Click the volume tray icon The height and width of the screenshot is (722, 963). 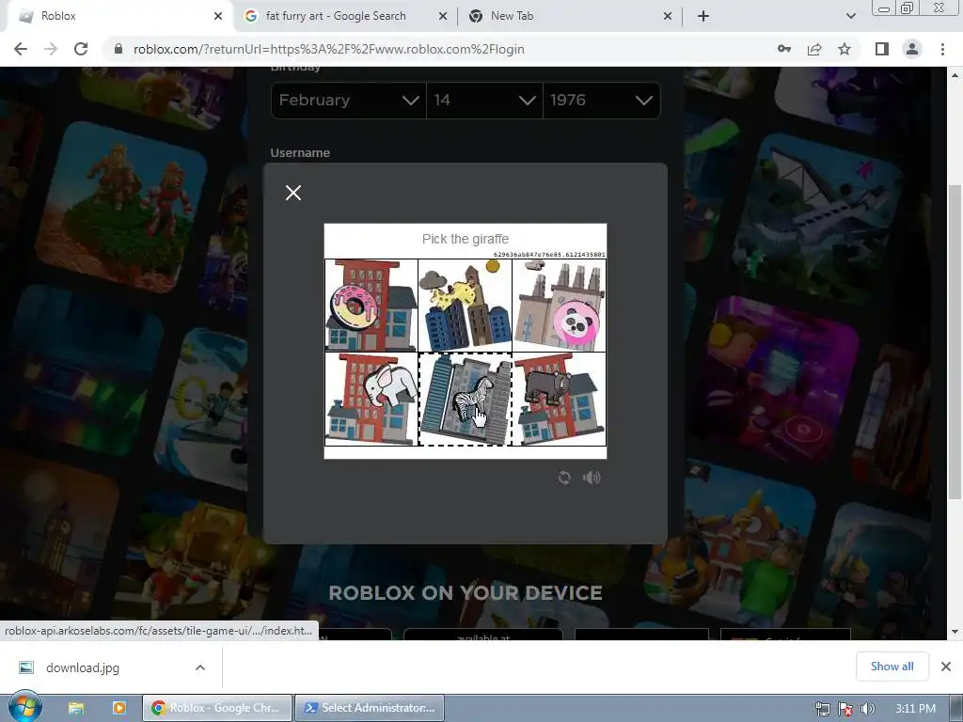click(867, 709)
